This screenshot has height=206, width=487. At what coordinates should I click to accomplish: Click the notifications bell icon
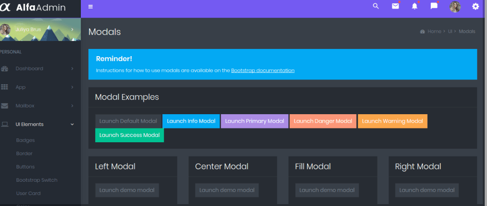(x=415, y=6)
